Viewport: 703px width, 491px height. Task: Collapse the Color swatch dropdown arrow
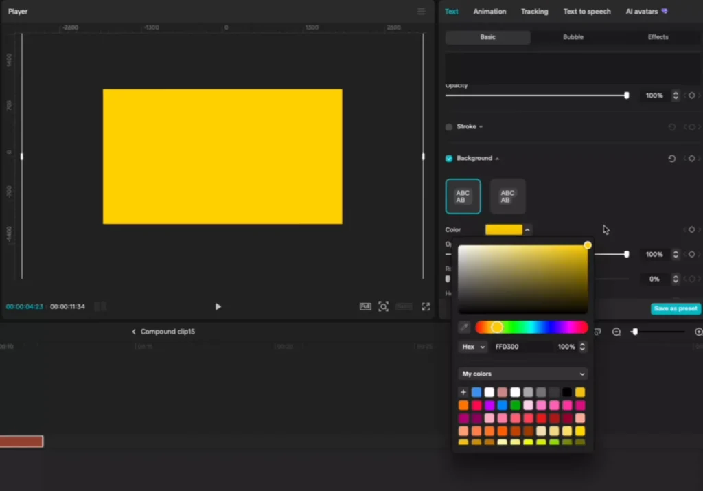pyautogui.click(x=527, y=230)
